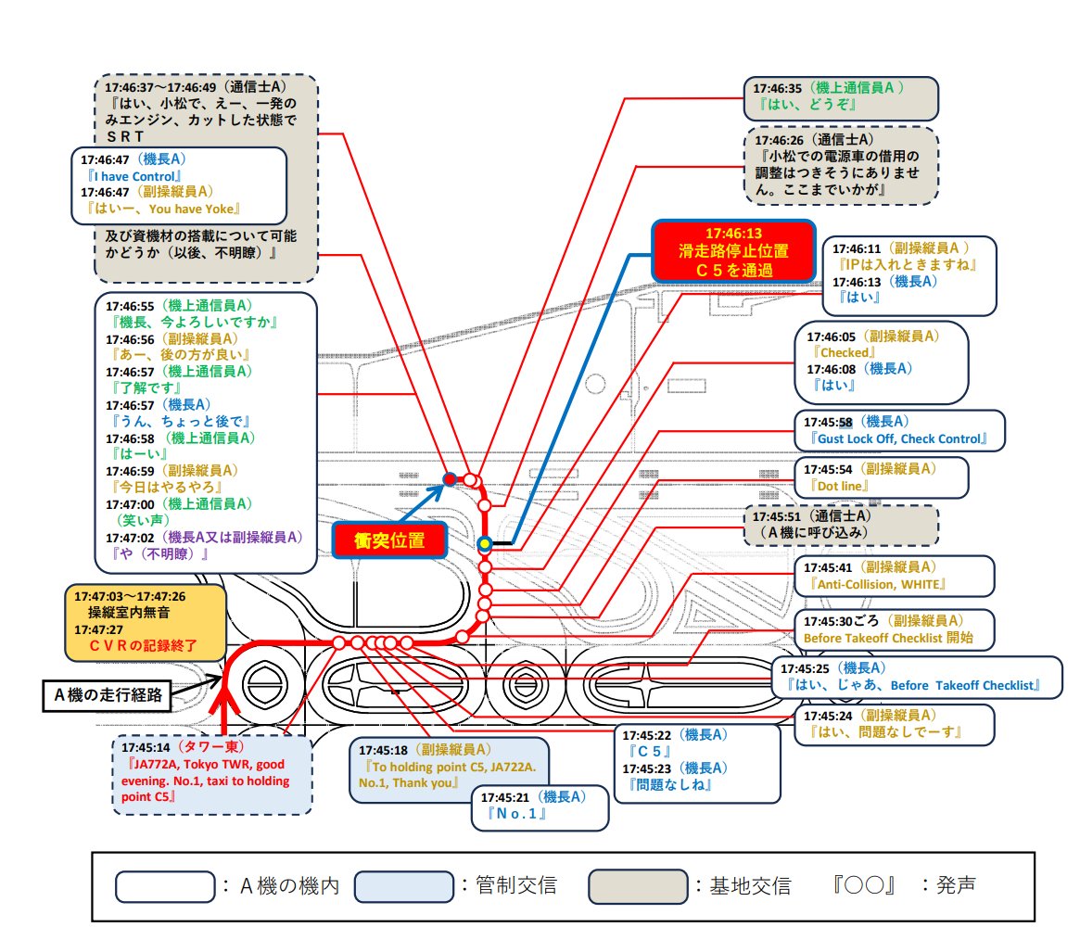Click the white A機の機内 legend swatch

[x=165, y=886]
